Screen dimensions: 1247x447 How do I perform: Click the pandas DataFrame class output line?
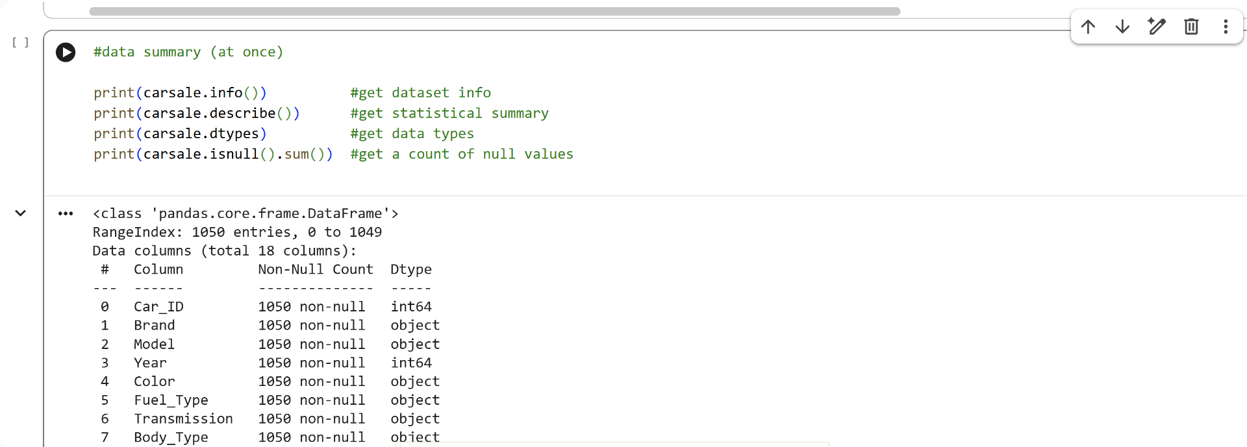246,213
